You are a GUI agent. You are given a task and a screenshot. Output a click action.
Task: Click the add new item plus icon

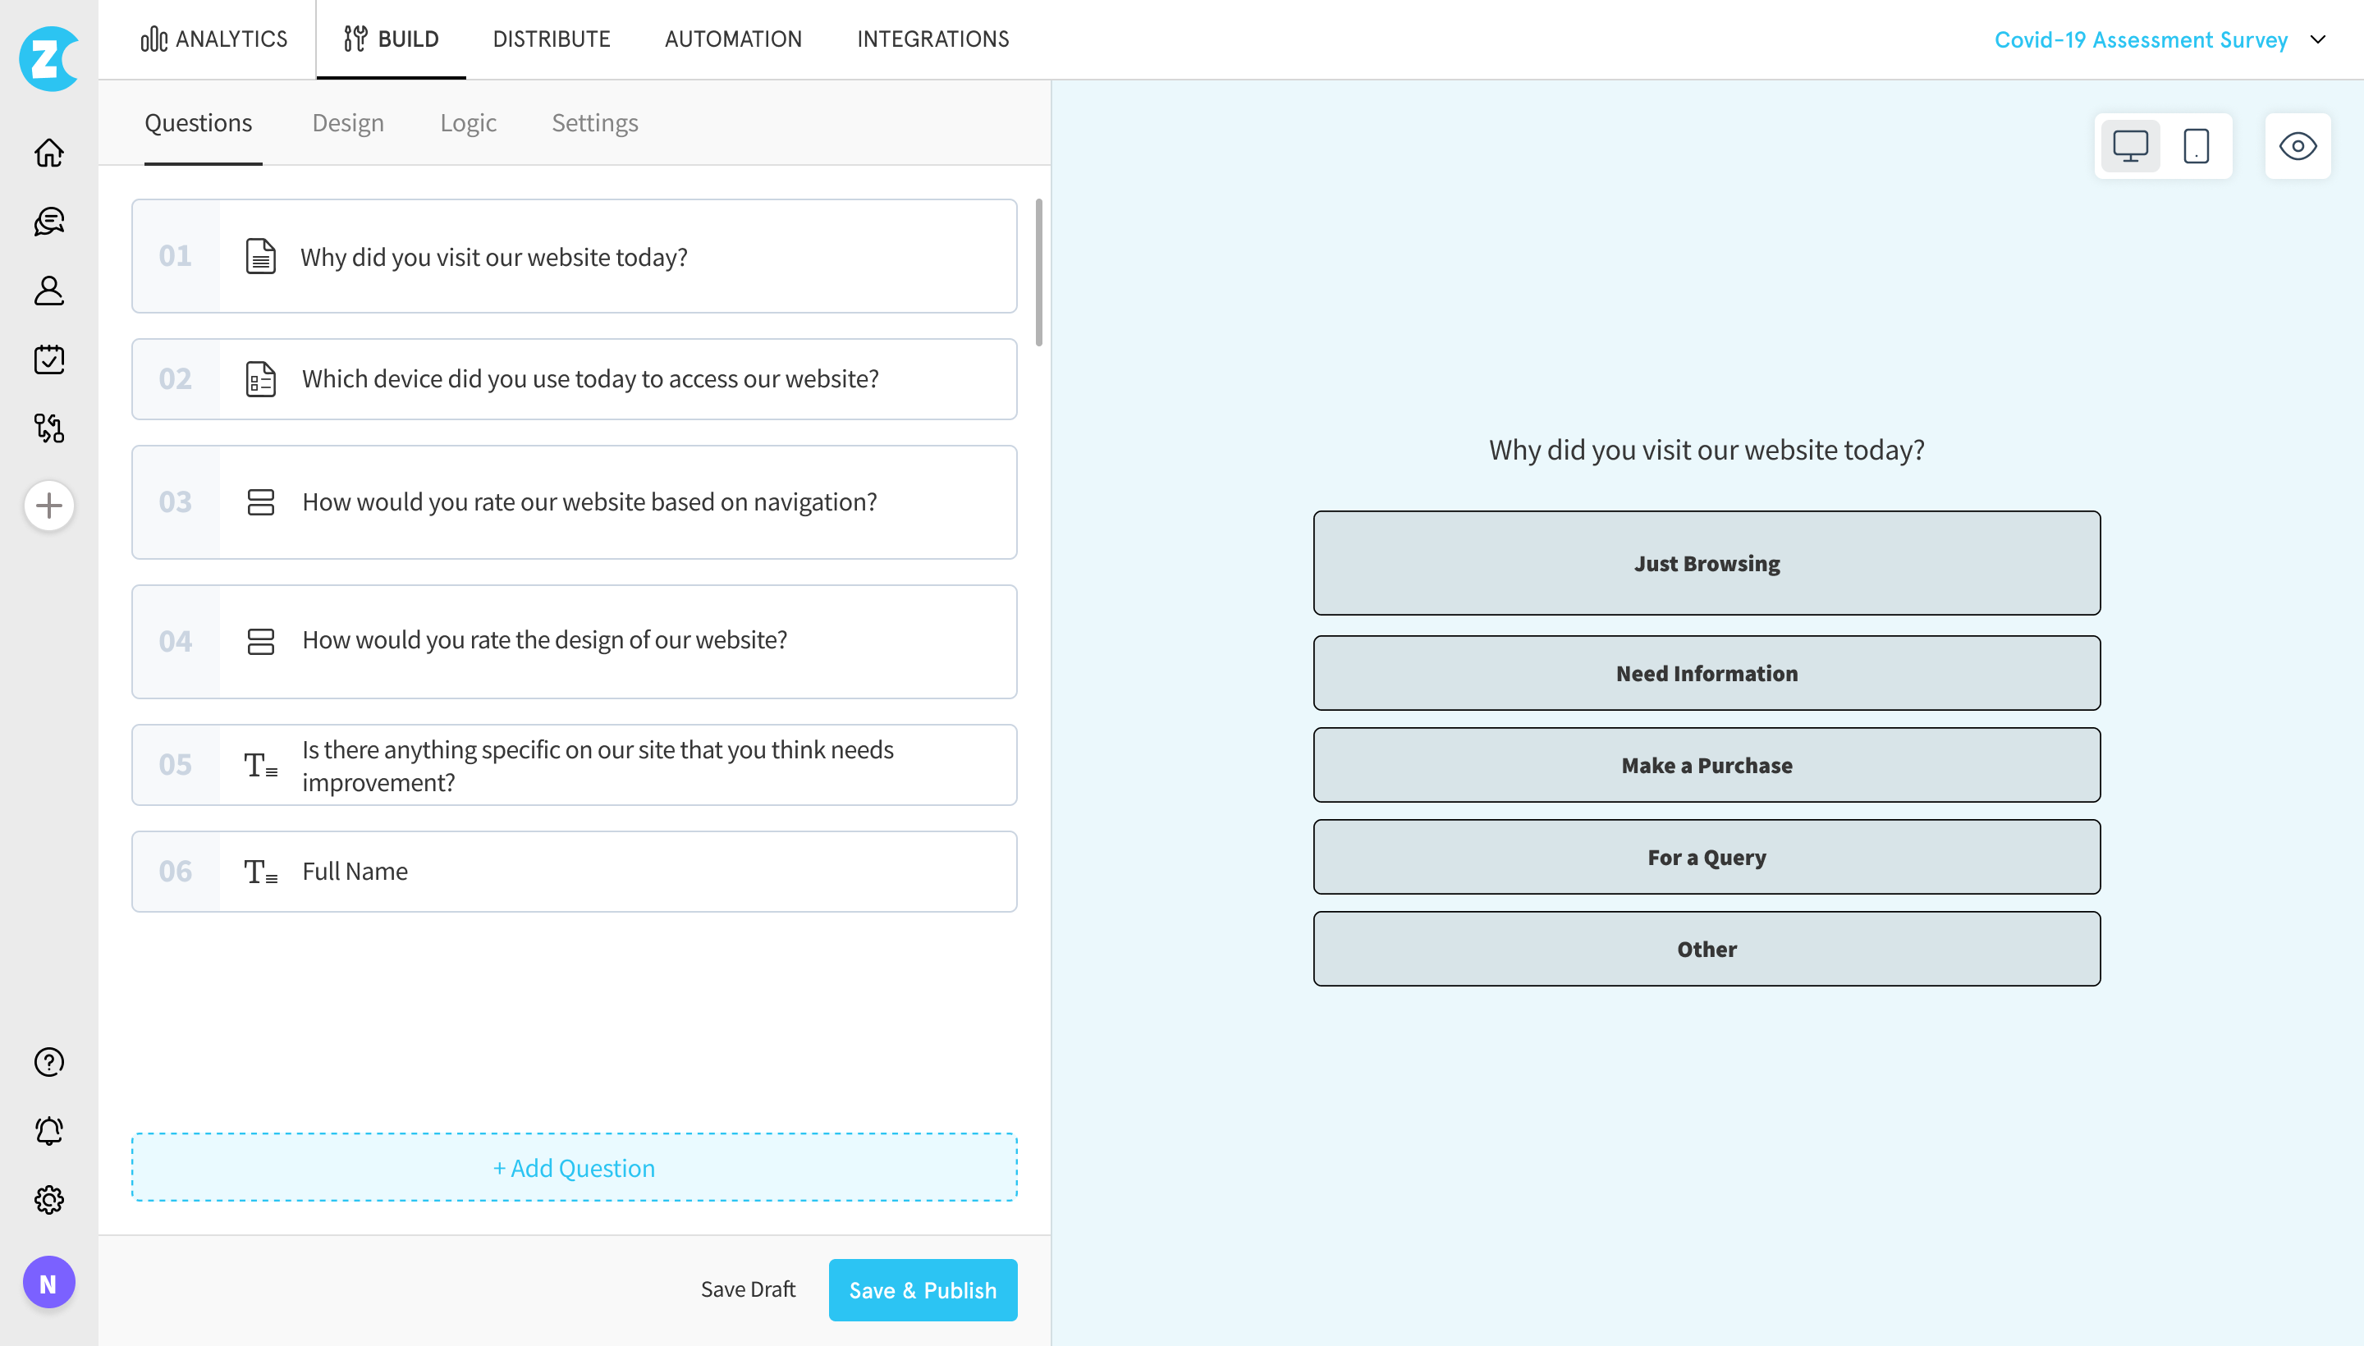point(48,505)
